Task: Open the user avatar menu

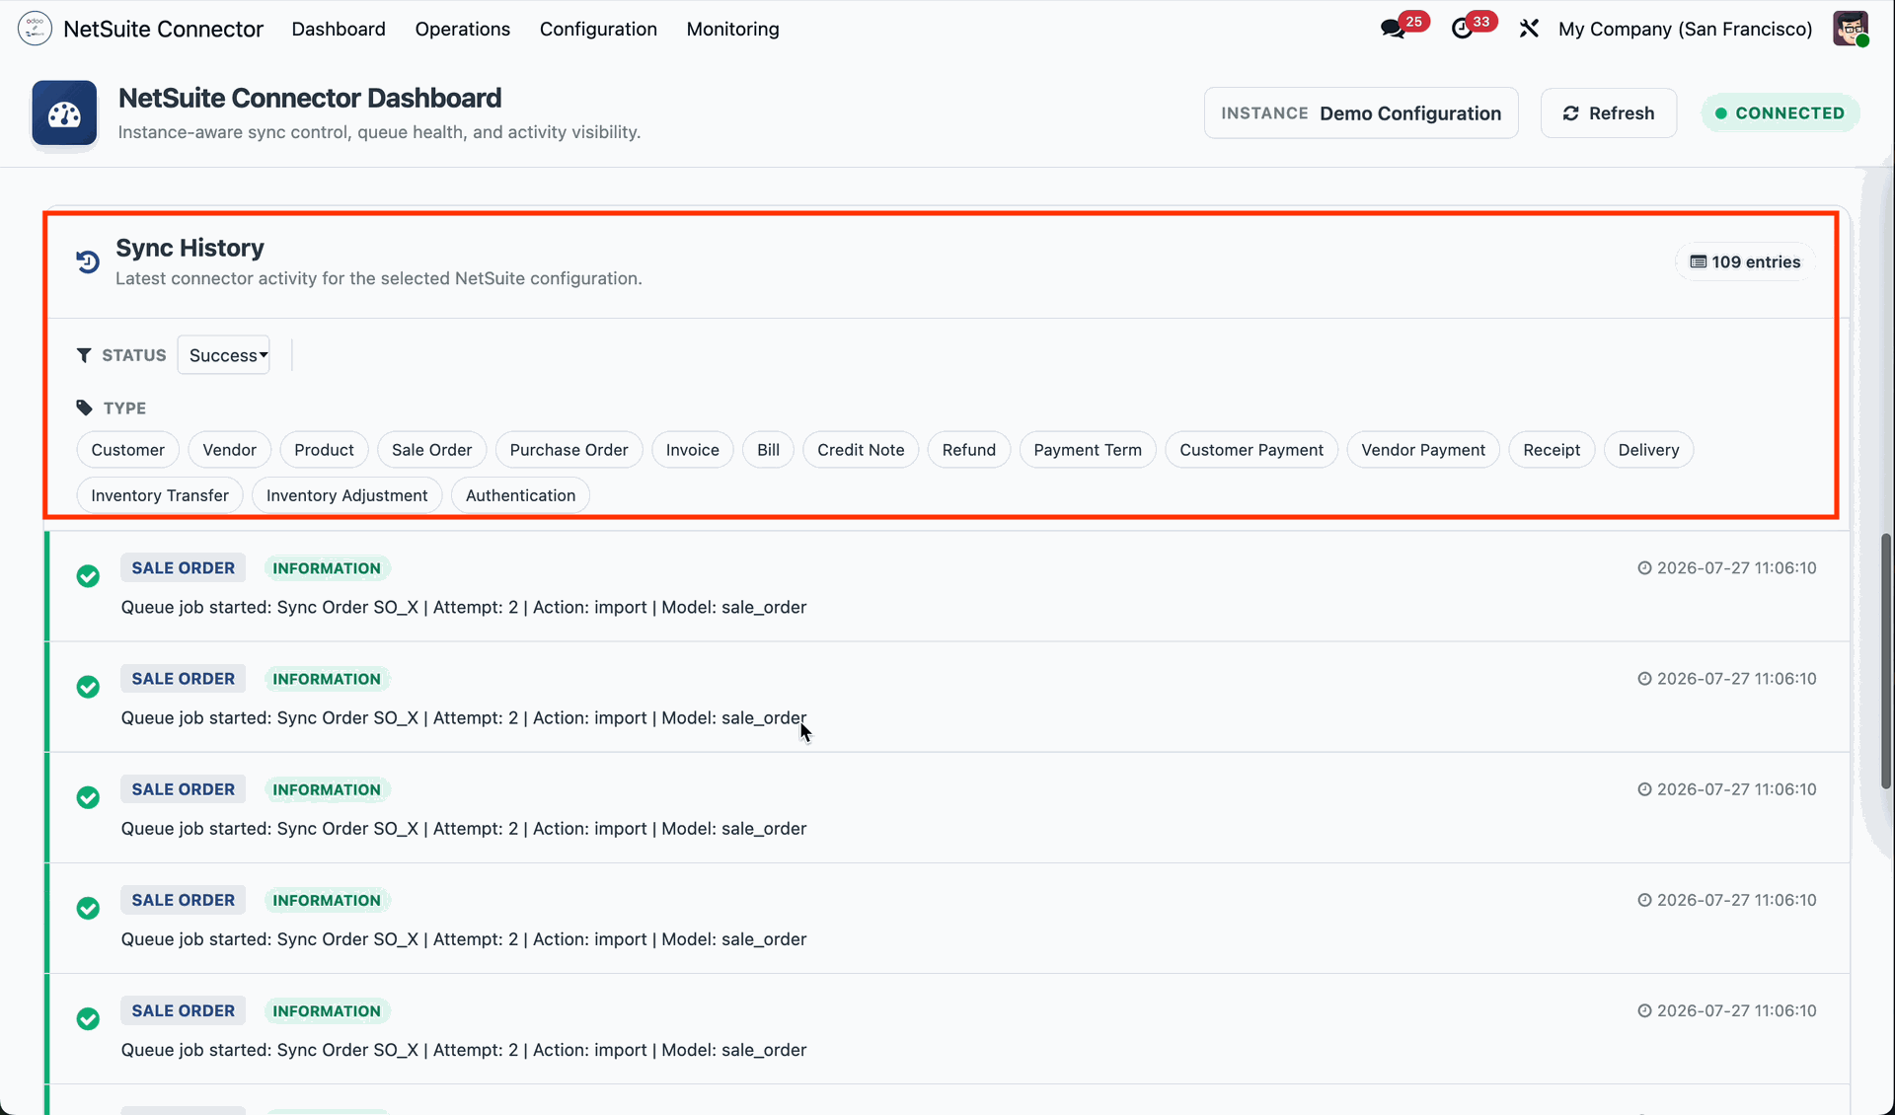Action: click(1851, 29)
